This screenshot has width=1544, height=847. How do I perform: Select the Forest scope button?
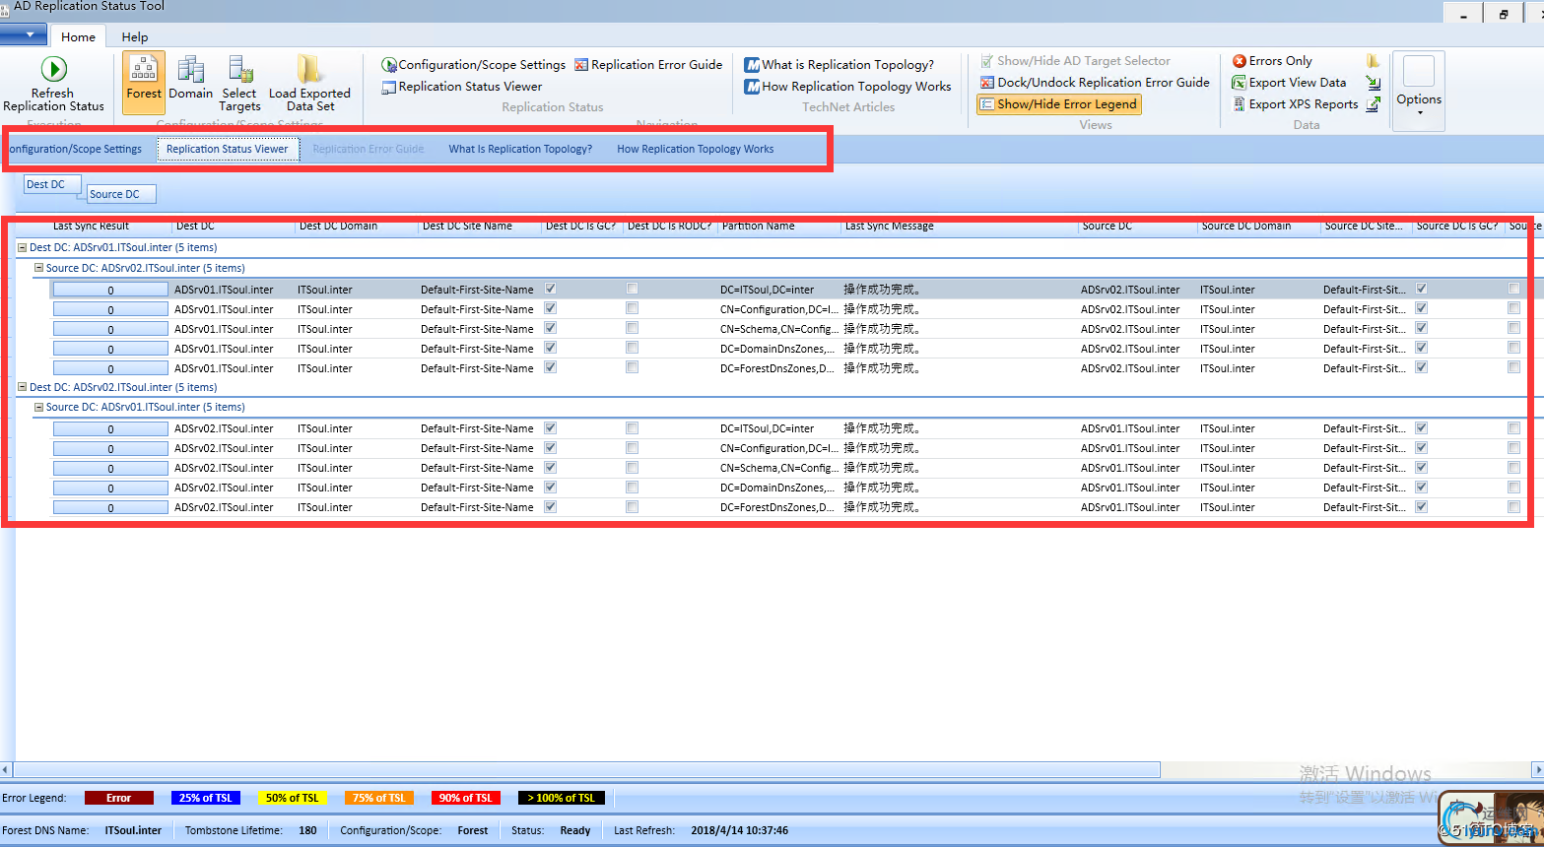(144, 83)
